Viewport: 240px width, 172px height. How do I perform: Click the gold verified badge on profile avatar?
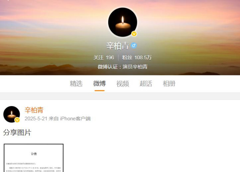pos(134,34)
